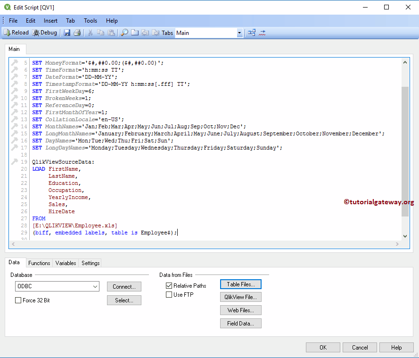Enable the Force 32 Bit option
Image resolution: width=419 pixels, height=358 pixels.
[18, 300]
